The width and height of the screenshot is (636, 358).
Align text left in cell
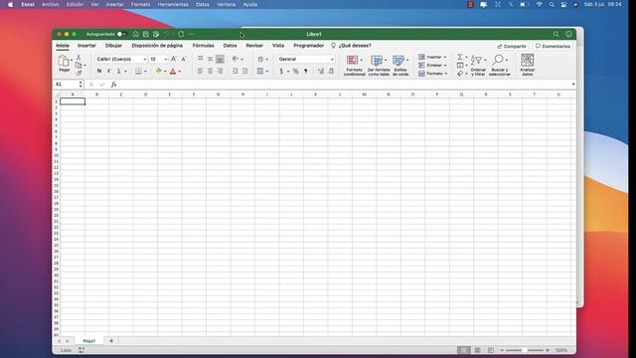point(201,71)
